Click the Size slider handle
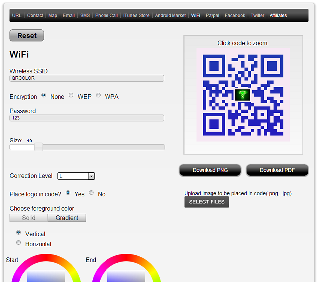 tap(38, 147)
